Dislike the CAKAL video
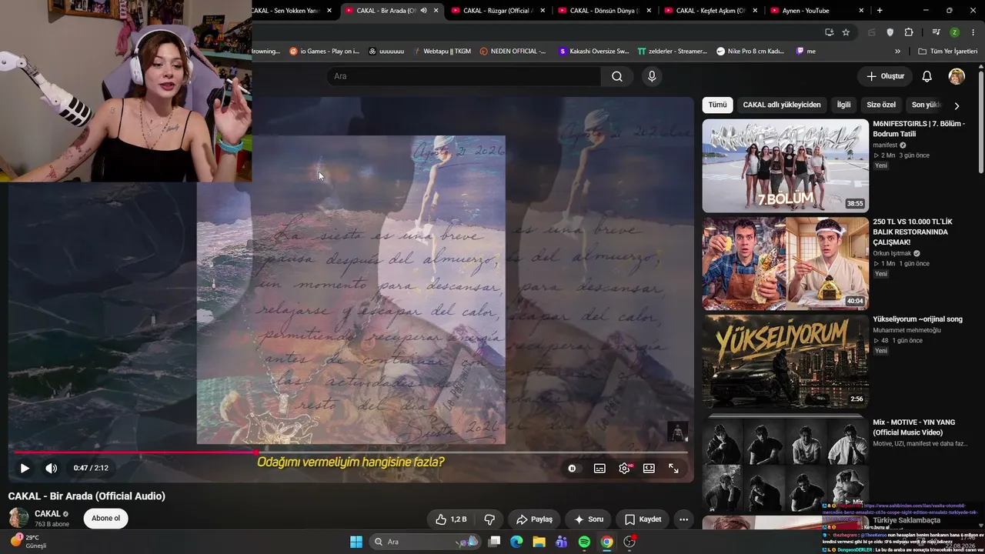The width and height of the screenshot is (985, 554). 489,519
